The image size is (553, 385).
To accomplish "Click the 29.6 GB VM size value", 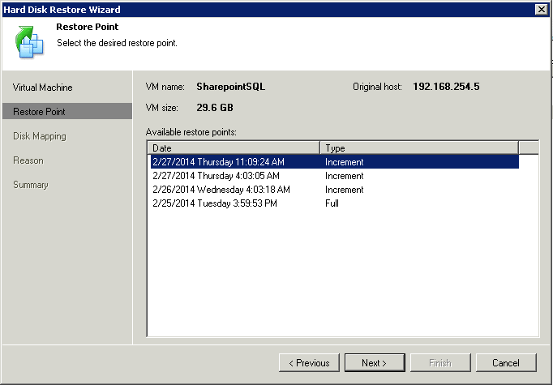I will (215, 108).
